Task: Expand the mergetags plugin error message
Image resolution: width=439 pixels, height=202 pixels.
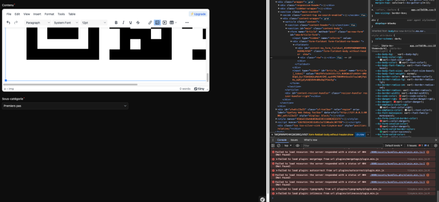Action: point(277,159)
